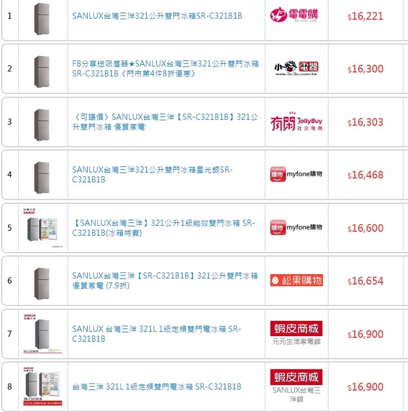
Task: Open first listing SANLUX 321公升雙門冰箱 link
Action: [157, 16]
